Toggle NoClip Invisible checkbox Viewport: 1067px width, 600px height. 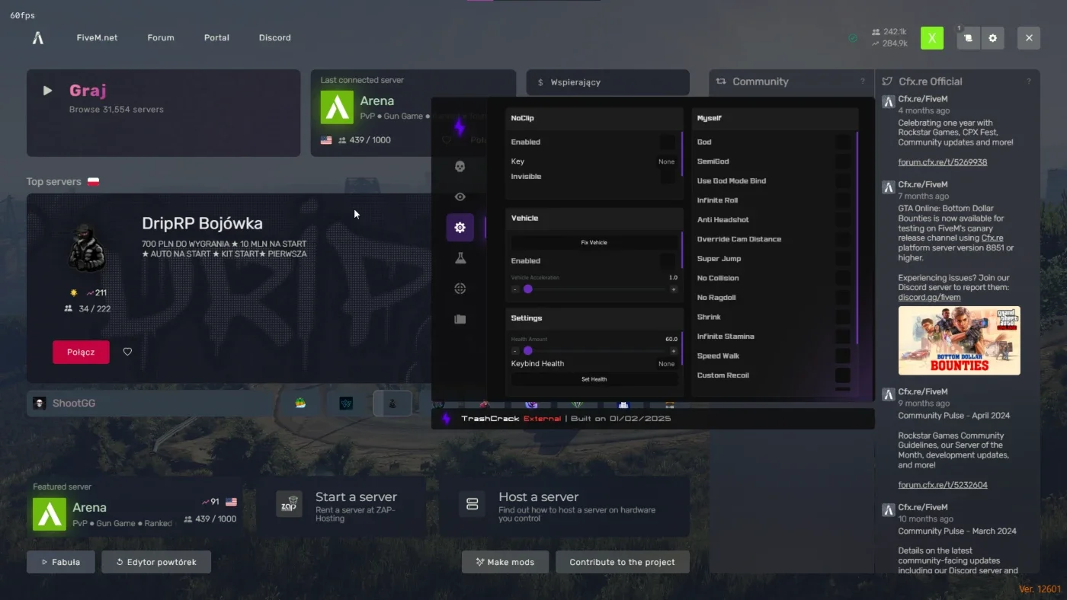[x=668, y=177]
